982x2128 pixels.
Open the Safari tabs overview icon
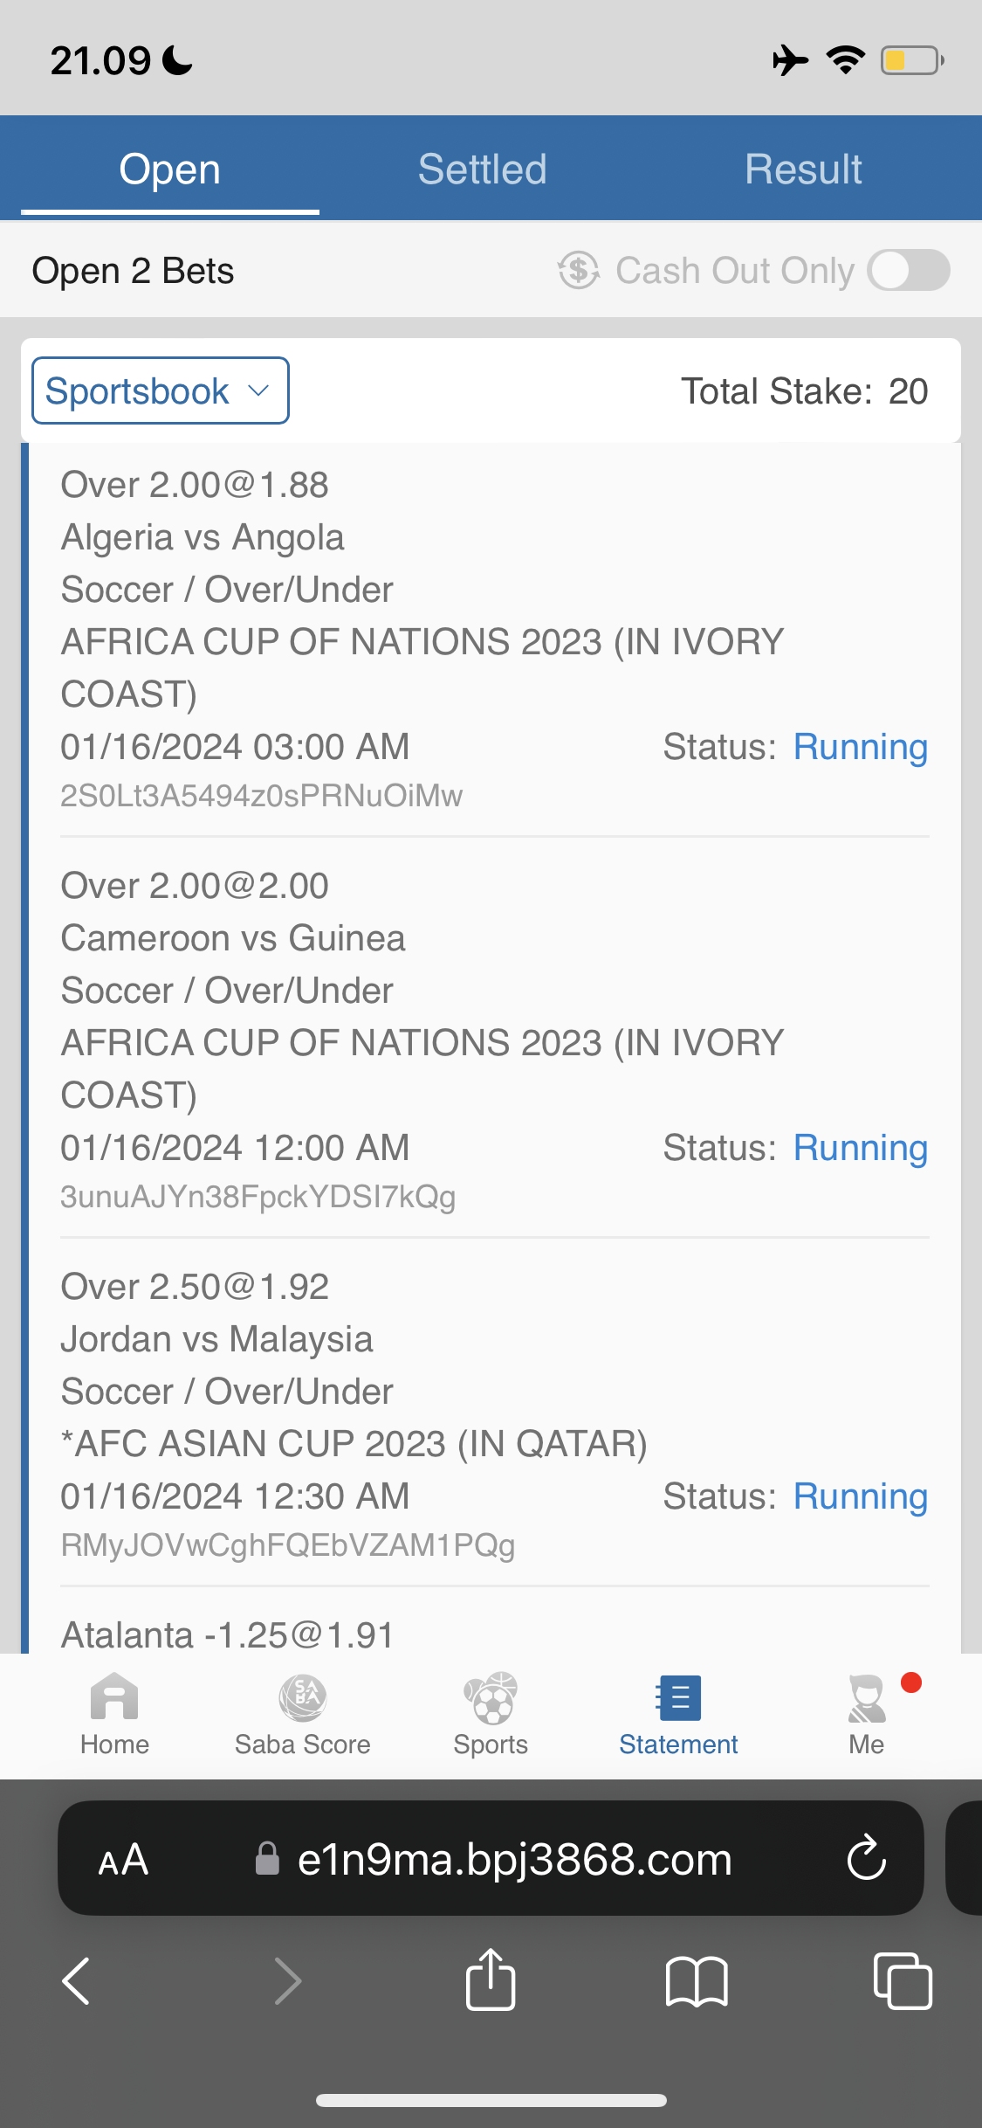point(903,1980)
